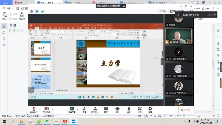Turn on camera with 开启视频
The height and width of the screenshot is (125, 222).
[46, 109]
